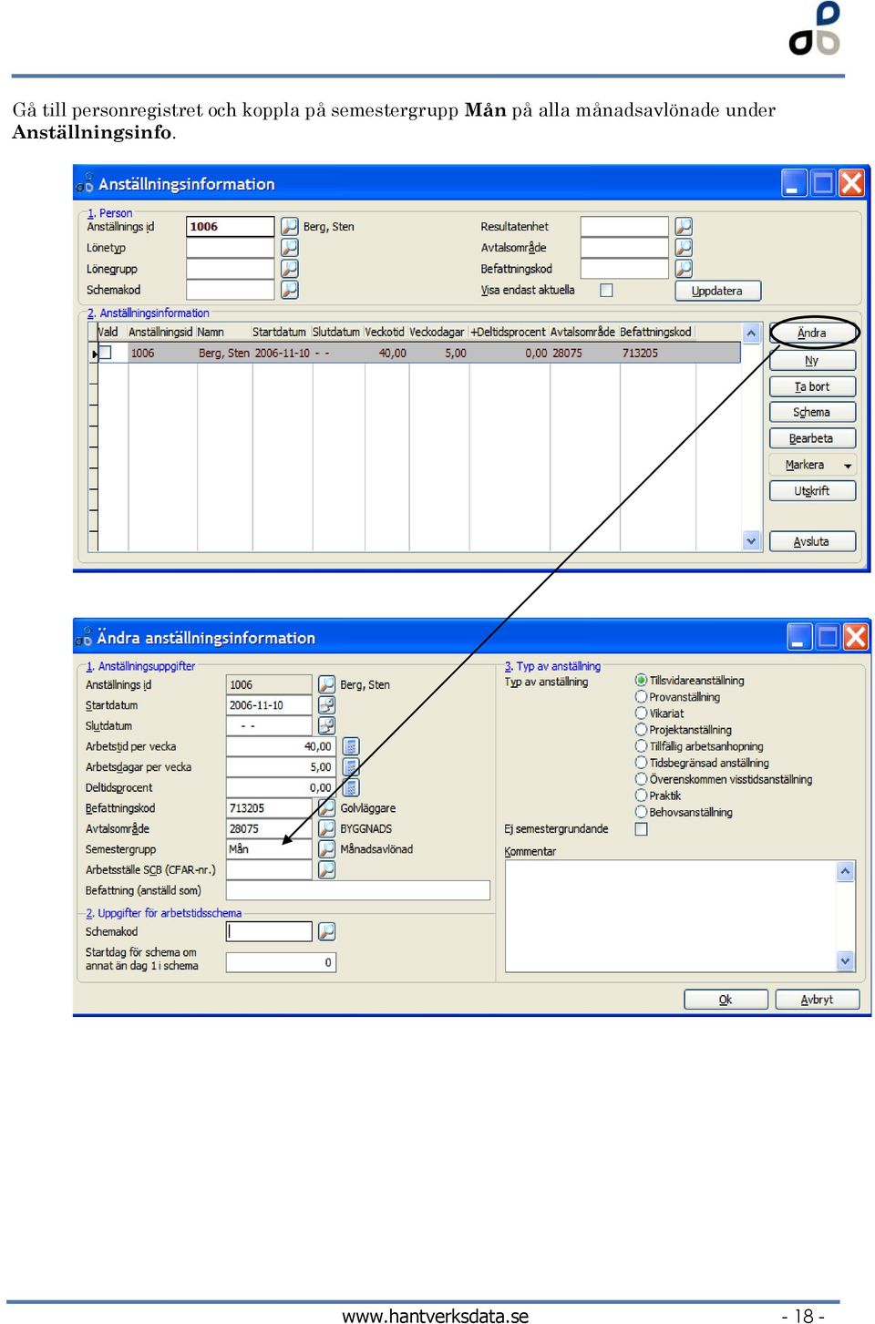Sort by the Veckotid column header

[385, 333]
